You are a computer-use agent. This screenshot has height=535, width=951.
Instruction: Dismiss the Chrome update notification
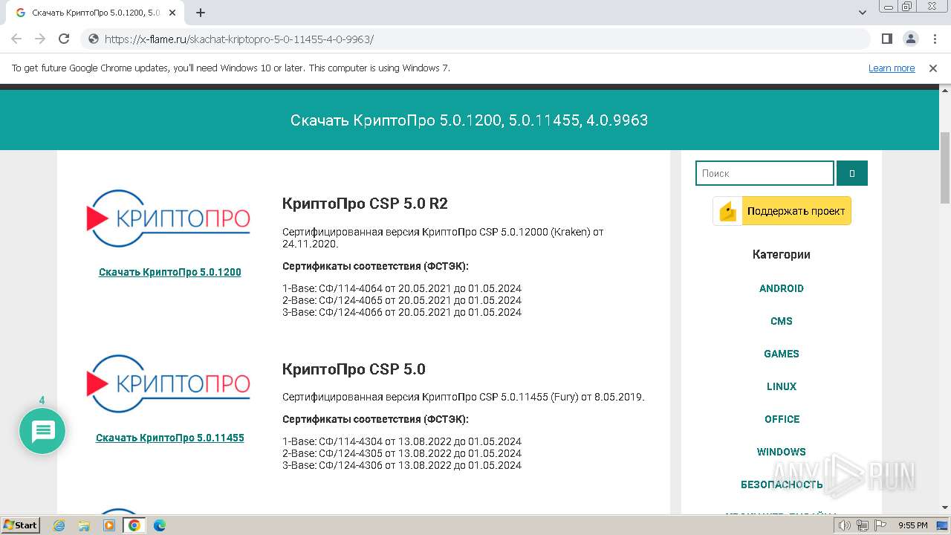[933, 68]
